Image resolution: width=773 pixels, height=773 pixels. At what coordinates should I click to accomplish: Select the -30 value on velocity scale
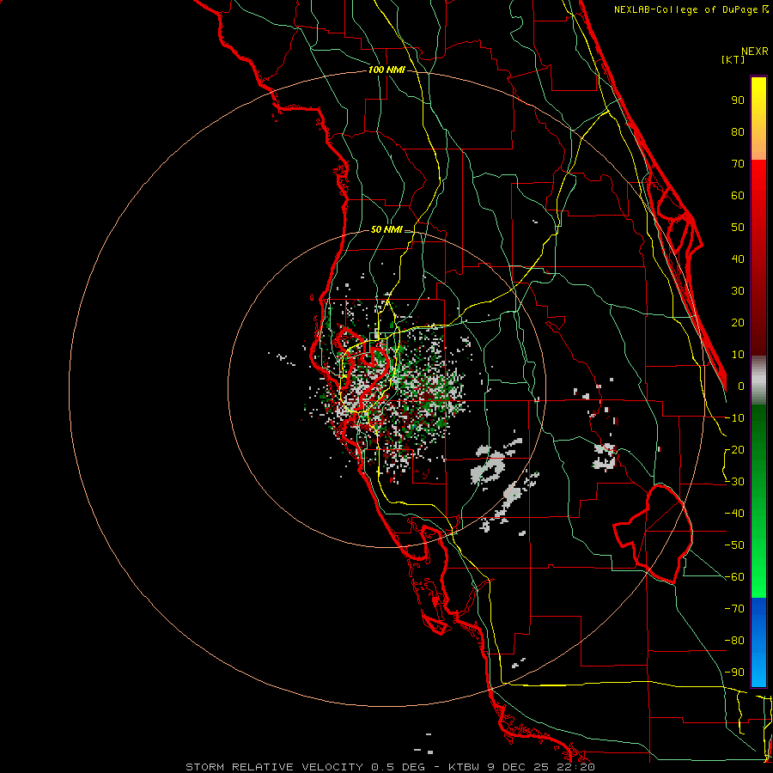(x=734, y=482)
